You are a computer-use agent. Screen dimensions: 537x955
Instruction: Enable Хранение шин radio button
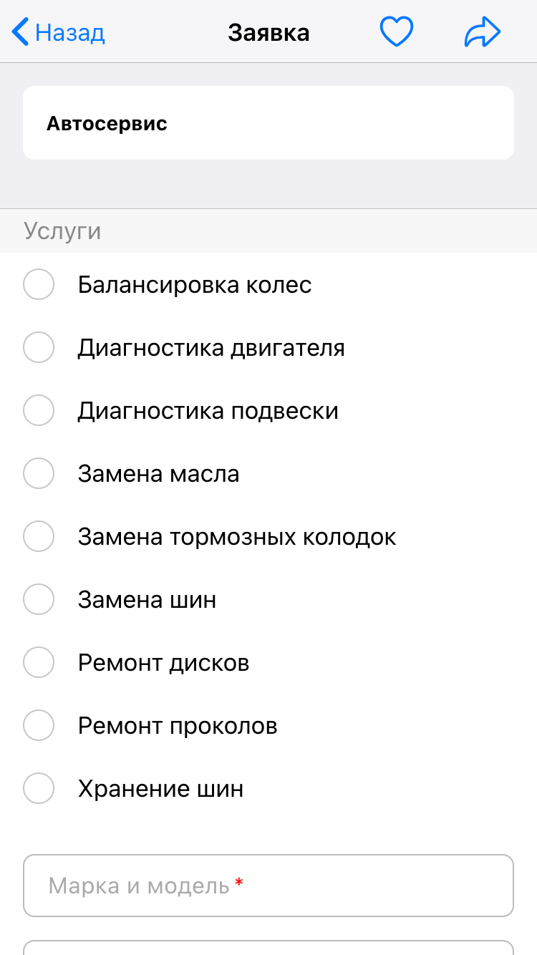pos(39,789)
